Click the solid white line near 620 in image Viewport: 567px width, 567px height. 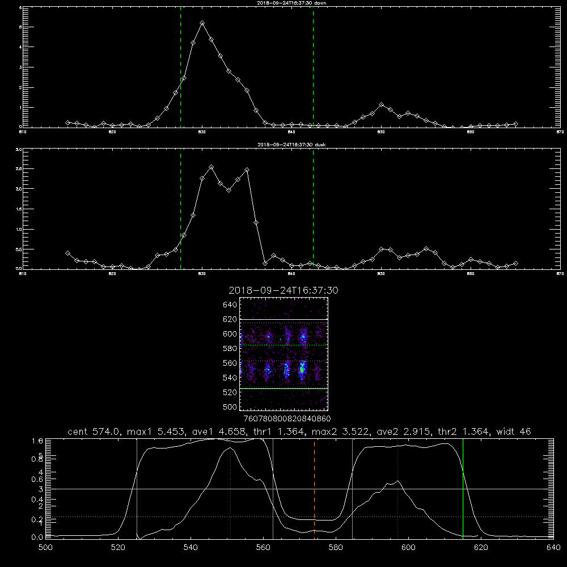(283, 319)
